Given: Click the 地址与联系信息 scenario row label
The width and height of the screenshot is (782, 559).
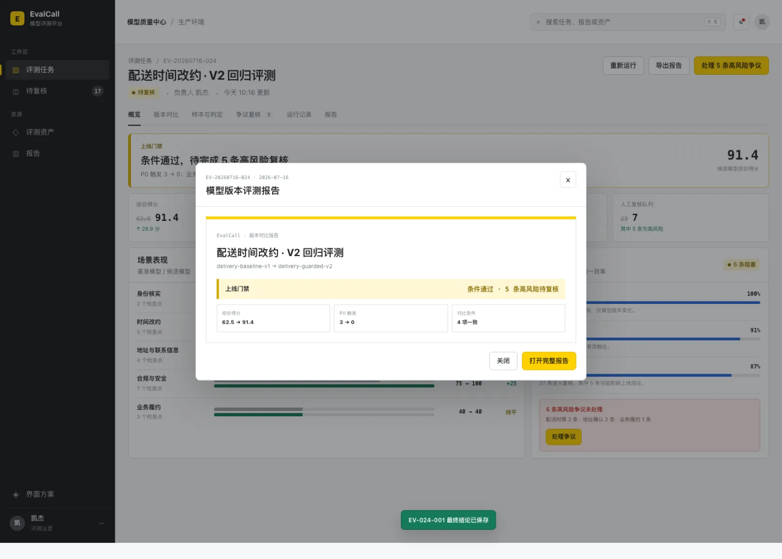Looking at the screenshot, I should coord(157,350).
